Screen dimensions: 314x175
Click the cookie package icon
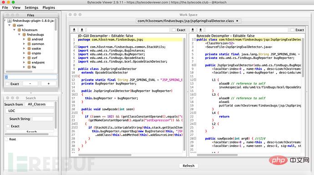click(29, 49)
